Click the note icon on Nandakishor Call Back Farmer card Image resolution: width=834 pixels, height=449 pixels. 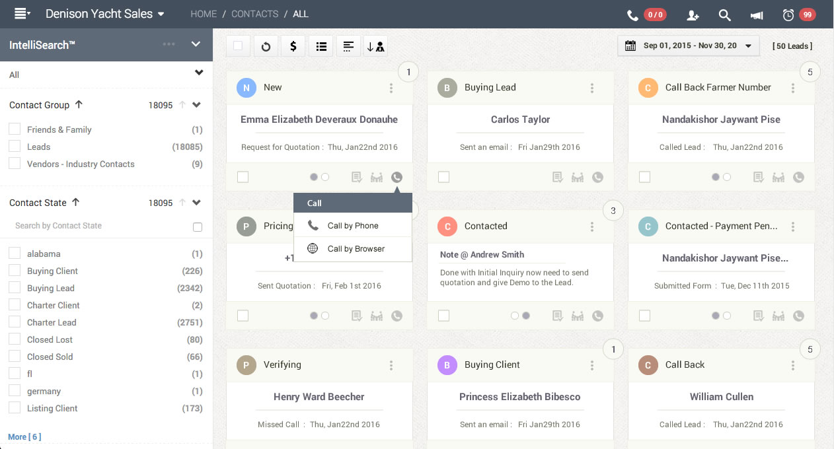coord(759,177)
